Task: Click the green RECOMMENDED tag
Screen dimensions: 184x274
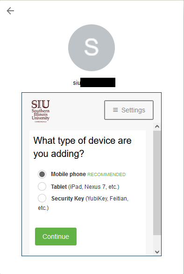Action: [106, 175]
